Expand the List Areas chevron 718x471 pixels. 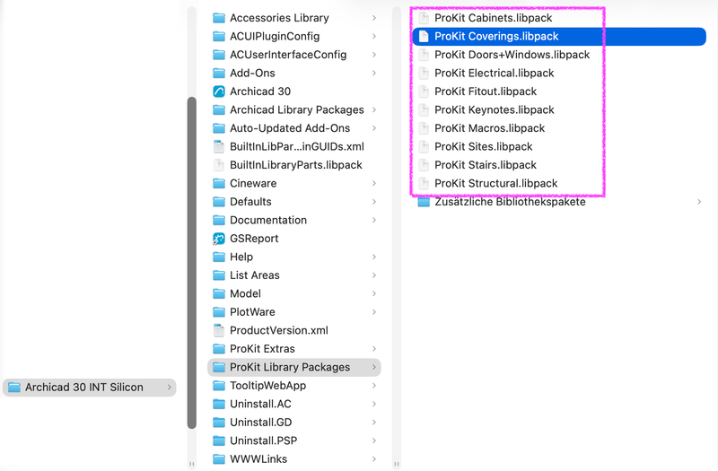[x=374, y=275]
